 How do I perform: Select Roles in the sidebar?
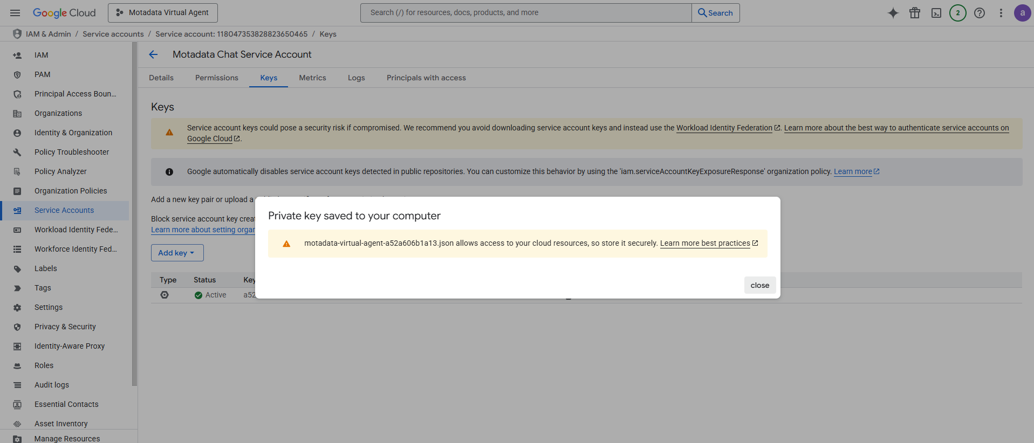[44, 365]
